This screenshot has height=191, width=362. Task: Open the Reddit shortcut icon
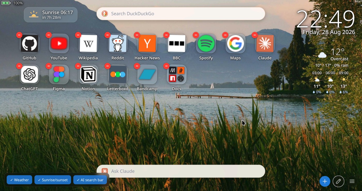click(x=118, y=44)
